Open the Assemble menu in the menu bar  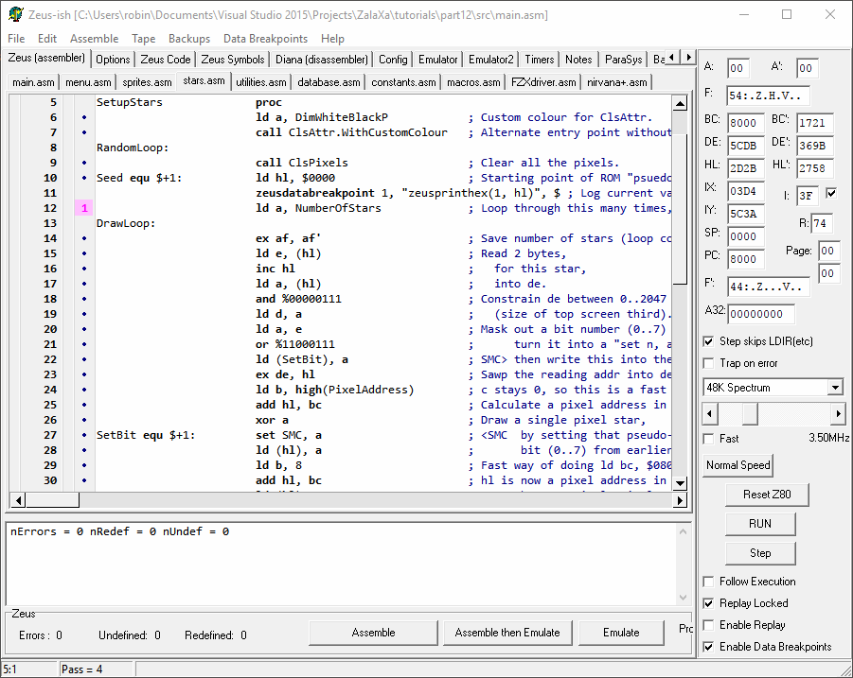(x=94, y=39)
